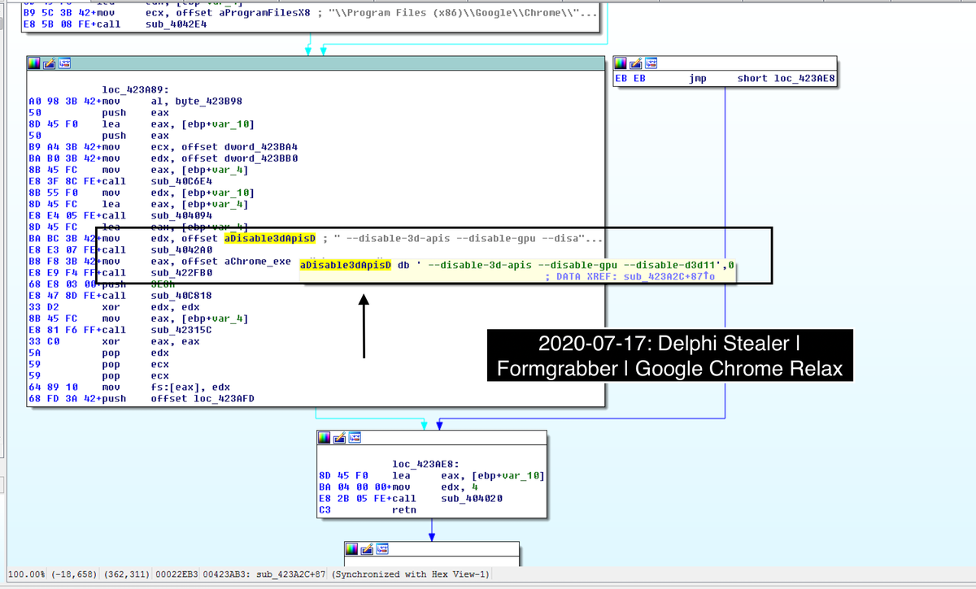Follow the sub_422FB0 call target
The width and height of the screenshot is (976, 589).
pos(182,273)
